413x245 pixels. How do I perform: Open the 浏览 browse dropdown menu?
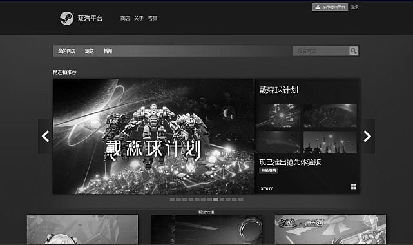pos(89,51)
